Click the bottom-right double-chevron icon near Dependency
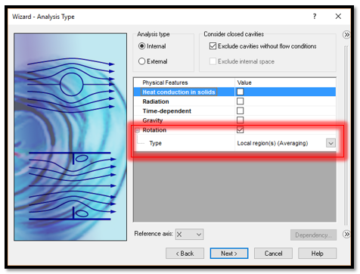 [x=346, y=234]
